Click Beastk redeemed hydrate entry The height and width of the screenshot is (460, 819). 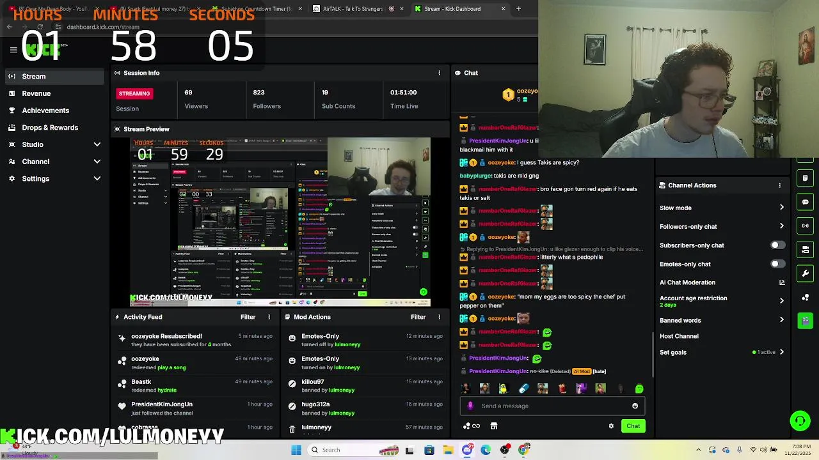(195, 386)
